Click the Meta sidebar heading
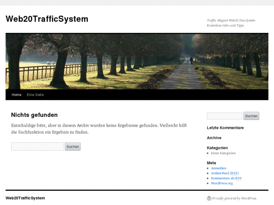This screenshot has width=274, height=205. click(x=211, y=163)
